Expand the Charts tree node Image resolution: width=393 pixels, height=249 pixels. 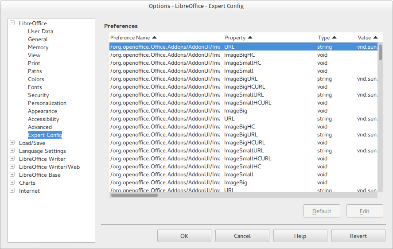pyautogui.click(x=12, y=183)
